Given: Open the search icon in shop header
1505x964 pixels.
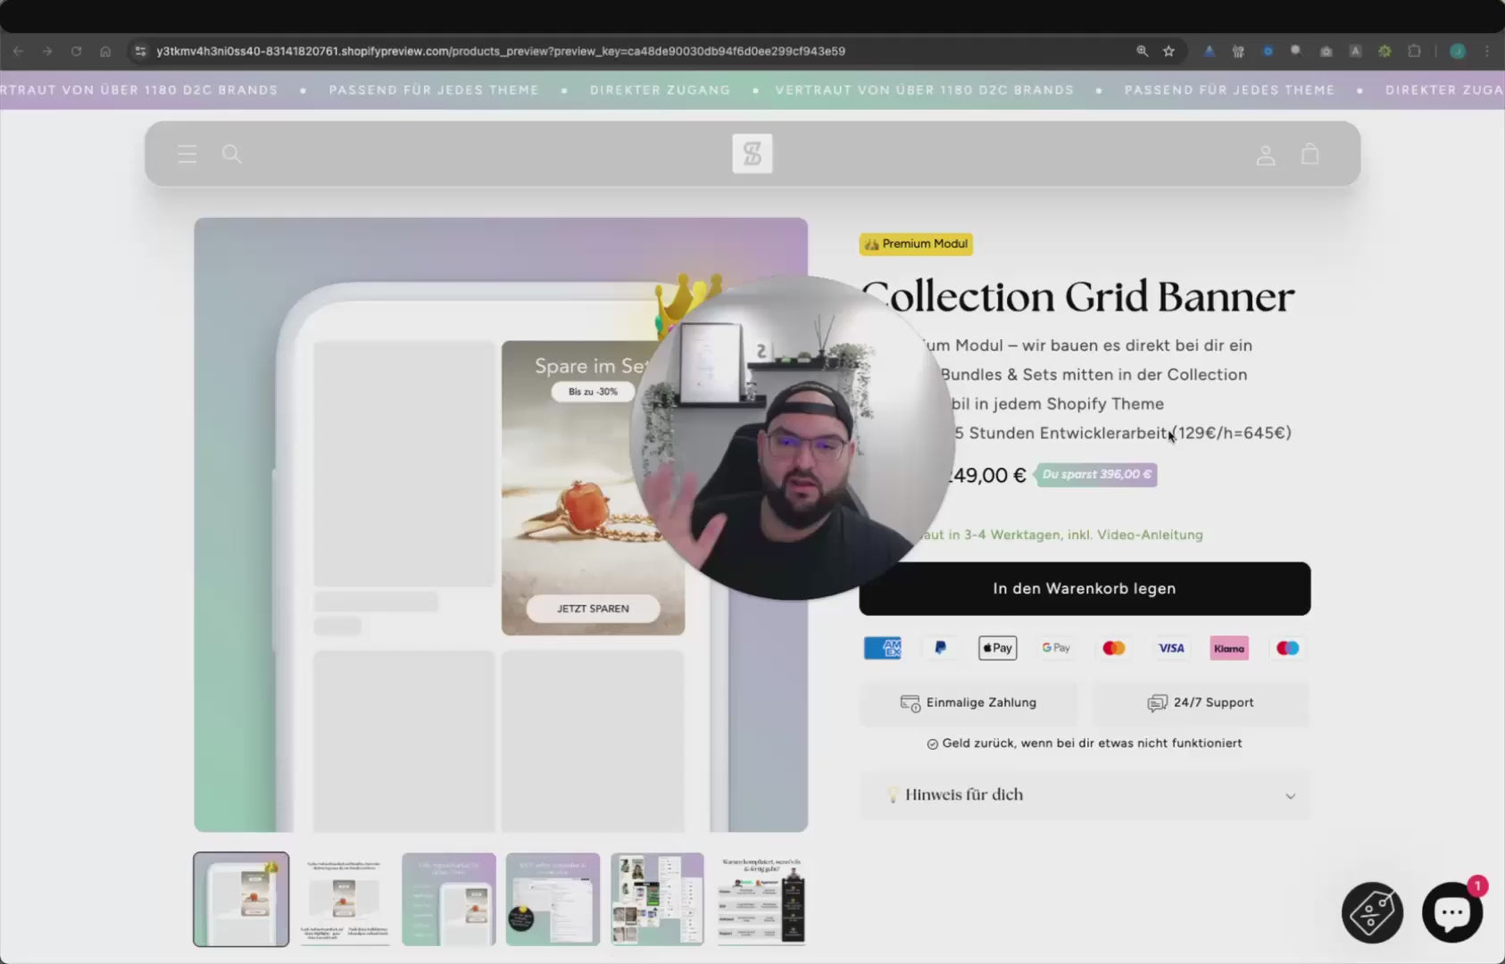Looking at the screenshot, I should [x=231, y=154].
